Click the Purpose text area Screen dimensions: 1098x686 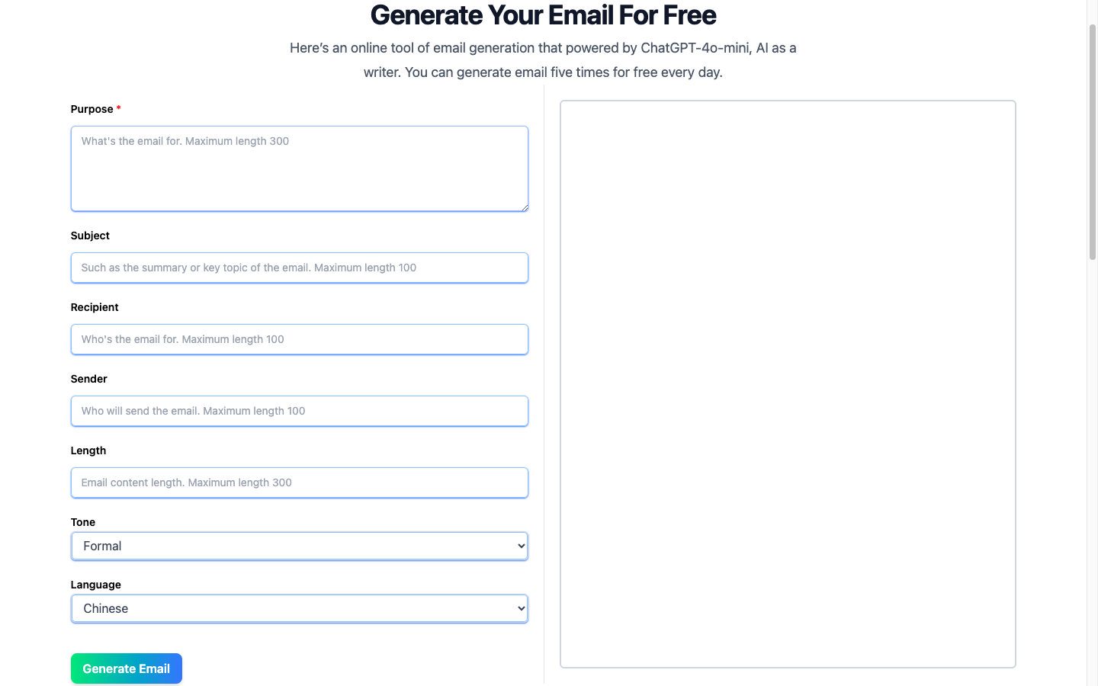coord(299,168)
